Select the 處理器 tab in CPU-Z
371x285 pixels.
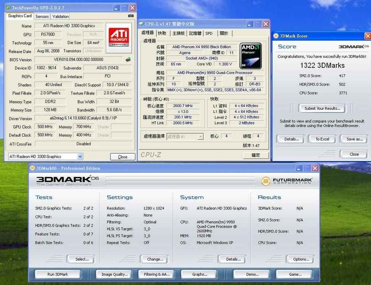(x=148, y=33)
